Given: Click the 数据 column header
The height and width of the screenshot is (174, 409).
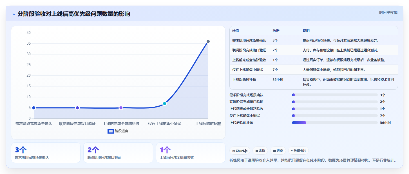Looking at the screenshot, I should coord(276,31).
